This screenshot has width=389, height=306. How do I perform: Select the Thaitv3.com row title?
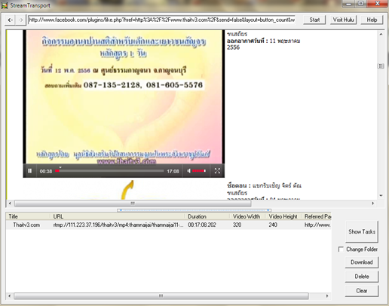[26, 225]
